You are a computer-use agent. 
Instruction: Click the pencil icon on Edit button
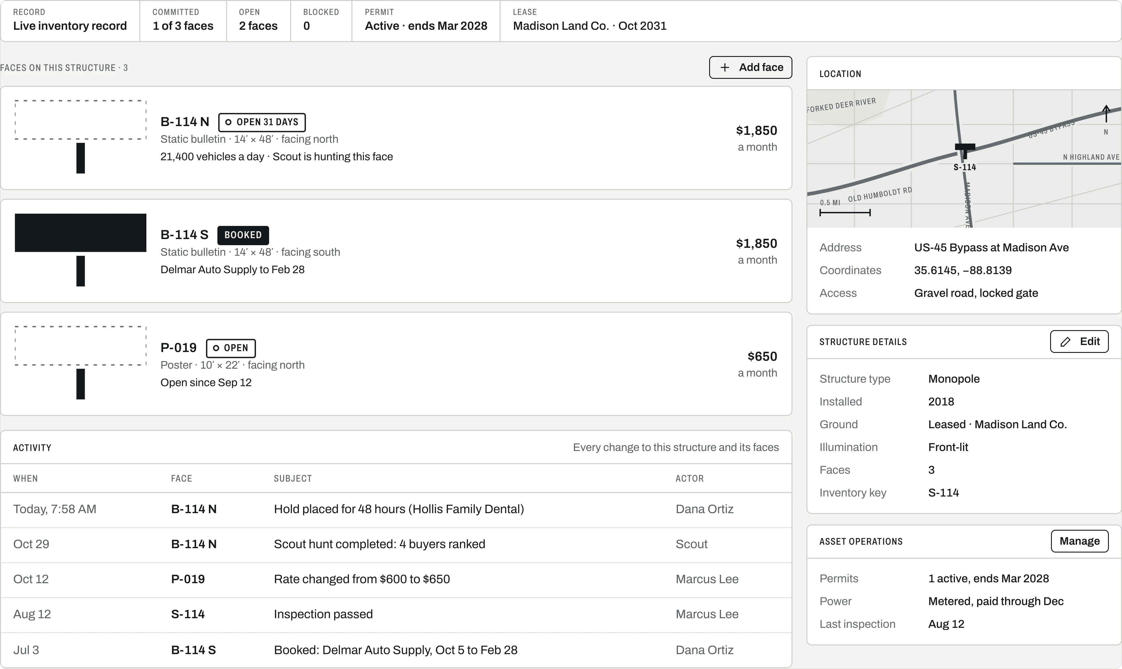(1065, 342)
